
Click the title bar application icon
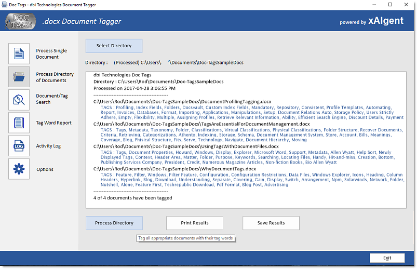pyautogui.click(x=5, y=5)
